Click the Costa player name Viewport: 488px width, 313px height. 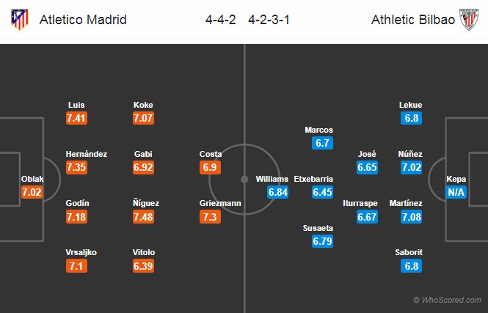[211, 154]
